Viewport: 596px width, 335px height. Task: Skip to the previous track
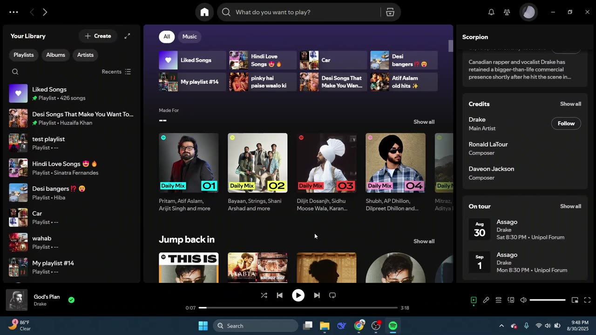[279, 295]
